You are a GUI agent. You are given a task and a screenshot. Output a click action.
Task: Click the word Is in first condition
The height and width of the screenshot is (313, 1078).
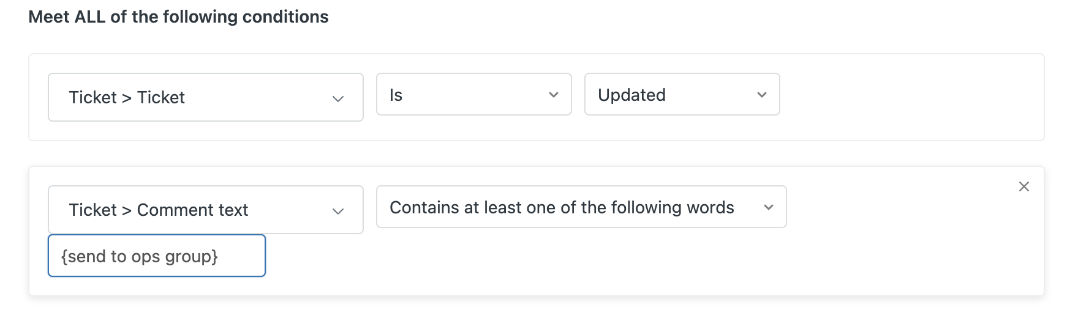click(396, 95)
